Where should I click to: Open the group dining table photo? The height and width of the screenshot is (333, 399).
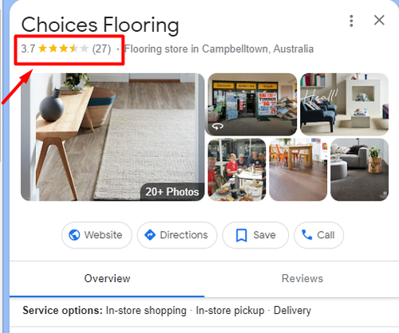[237, 170]
